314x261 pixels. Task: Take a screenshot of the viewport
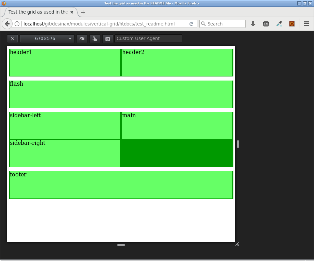point(108,39)
